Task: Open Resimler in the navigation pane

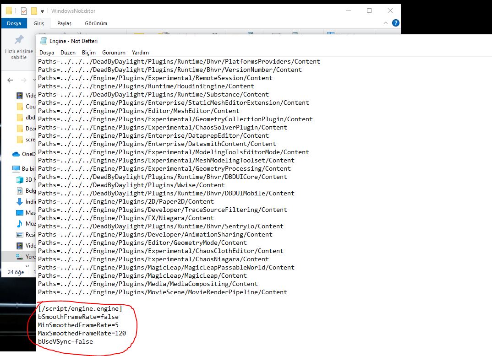Action: [26, 234]
